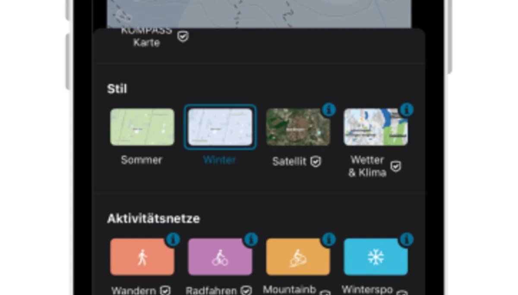Enable the orange Wandern hiking tile
This screenshot has width=518, height=295.
click(142, 257)
